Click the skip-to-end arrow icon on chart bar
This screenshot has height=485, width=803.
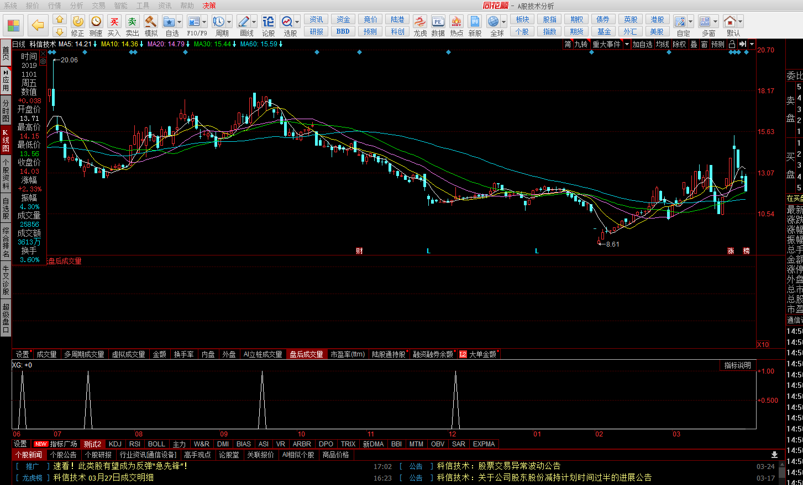(743, 44)
